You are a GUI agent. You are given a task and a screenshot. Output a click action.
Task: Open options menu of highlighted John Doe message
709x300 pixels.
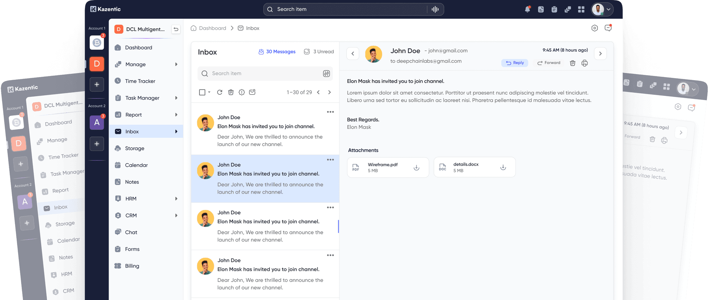click(330, 160)
